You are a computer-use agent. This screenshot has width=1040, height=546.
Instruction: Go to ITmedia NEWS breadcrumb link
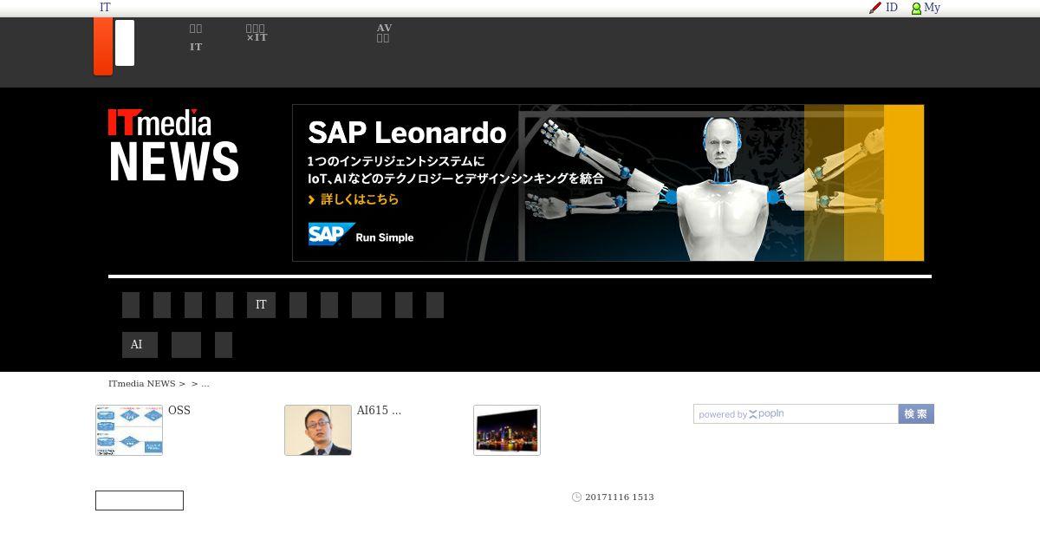tap(142, 383)
